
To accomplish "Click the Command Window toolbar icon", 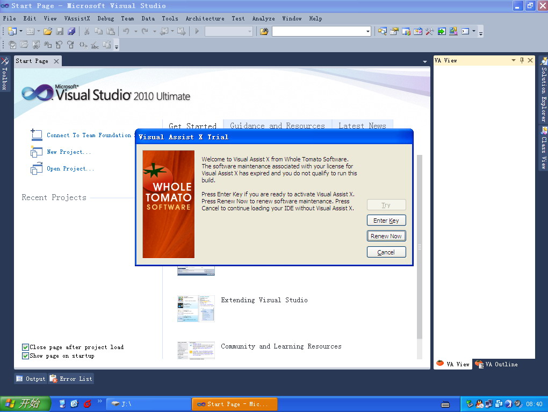I will [x=465, y=32].
